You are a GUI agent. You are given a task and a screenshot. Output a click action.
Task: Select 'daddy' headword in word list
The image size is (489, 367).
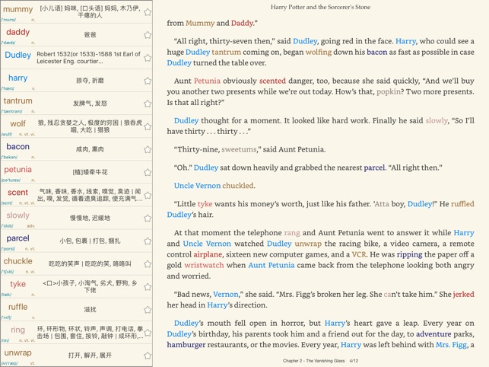coord(17,32)
